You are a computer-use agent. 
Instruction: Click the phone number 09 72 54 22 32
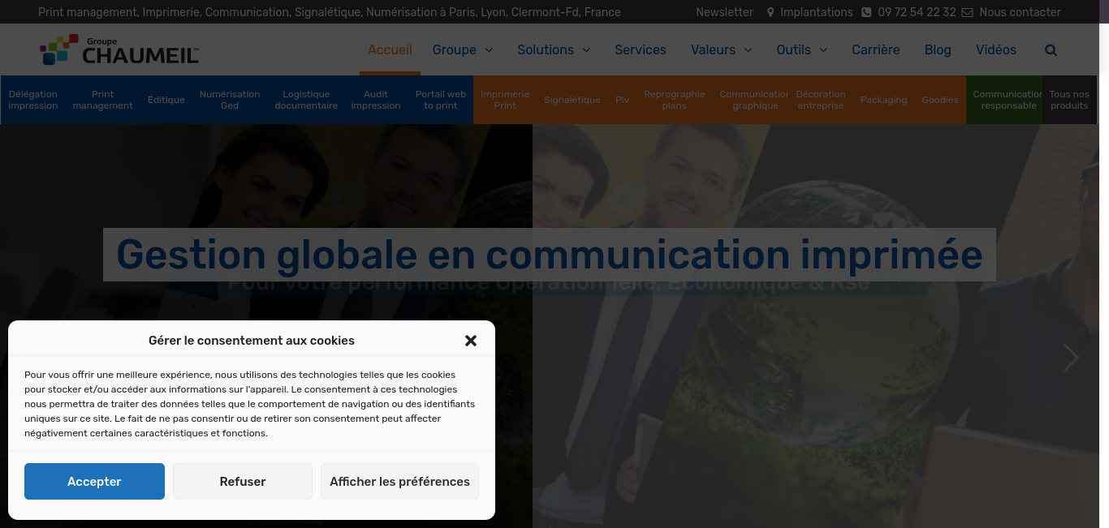click(916, 12)
